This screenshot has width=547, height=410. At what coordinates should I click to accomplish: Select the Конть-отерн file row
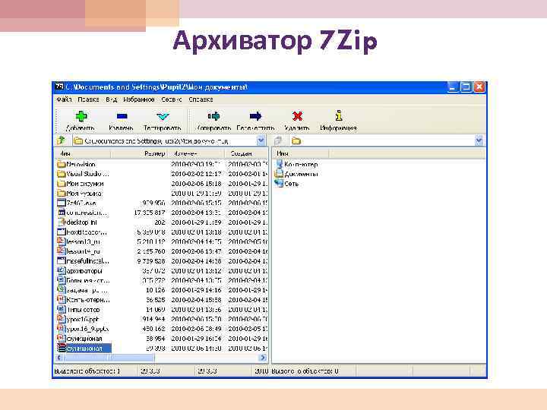pos(162,299)
